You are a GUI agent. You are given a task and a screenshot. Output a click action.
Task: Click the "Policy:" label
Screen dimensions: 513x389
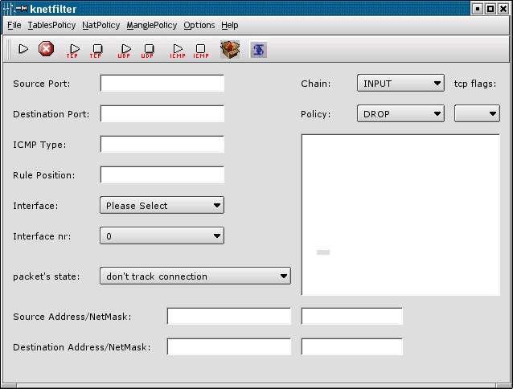coord(316,114)
